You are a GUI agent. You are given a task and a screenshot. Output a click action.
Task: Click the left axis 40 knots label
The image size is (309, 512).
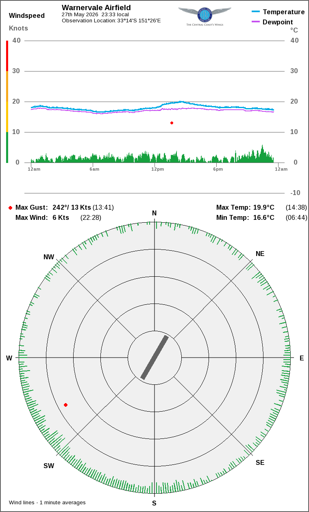point(17,41)
